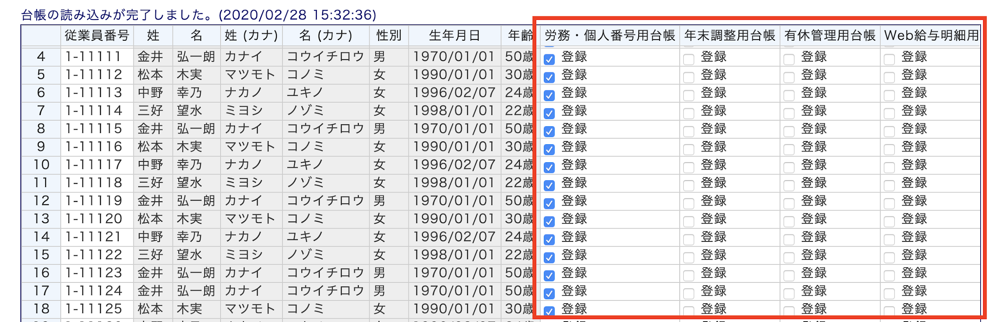
Task: Disable 労務・個人番号用台帳 registration for employee 1-11116
Action: (549, 149)
